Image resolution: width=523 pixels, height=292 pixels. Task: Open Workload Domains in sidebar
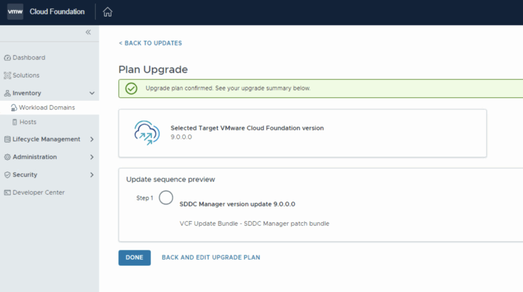pyautogui.click(x=47, y=108)
